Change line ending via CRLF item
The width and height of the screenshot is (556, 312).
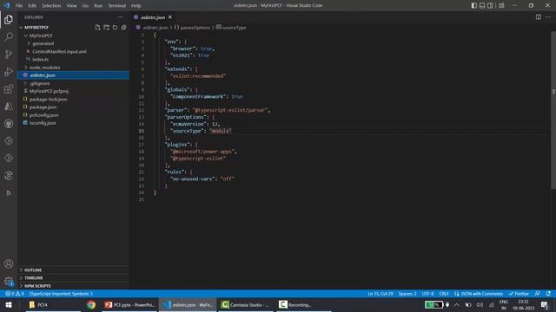(x=444, y=294)
